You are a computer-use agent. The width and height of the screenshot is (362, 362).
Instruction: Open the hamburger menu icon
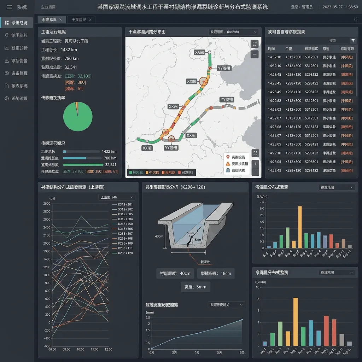(x=9, y=7)
